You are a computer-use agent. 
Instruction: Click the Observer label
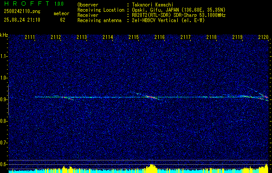[x=88, y=5]
